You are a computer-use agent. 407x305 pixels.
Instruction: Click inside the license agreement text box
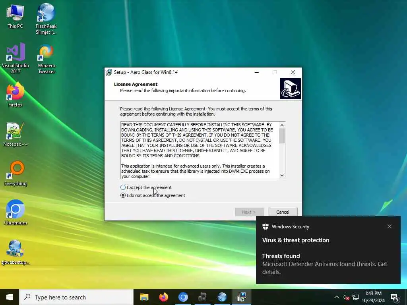point(200,150)
